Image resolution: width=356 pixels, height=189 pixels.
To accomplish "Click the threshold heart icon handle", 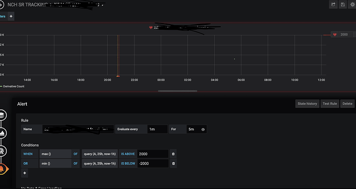I will tap(335, 34).
